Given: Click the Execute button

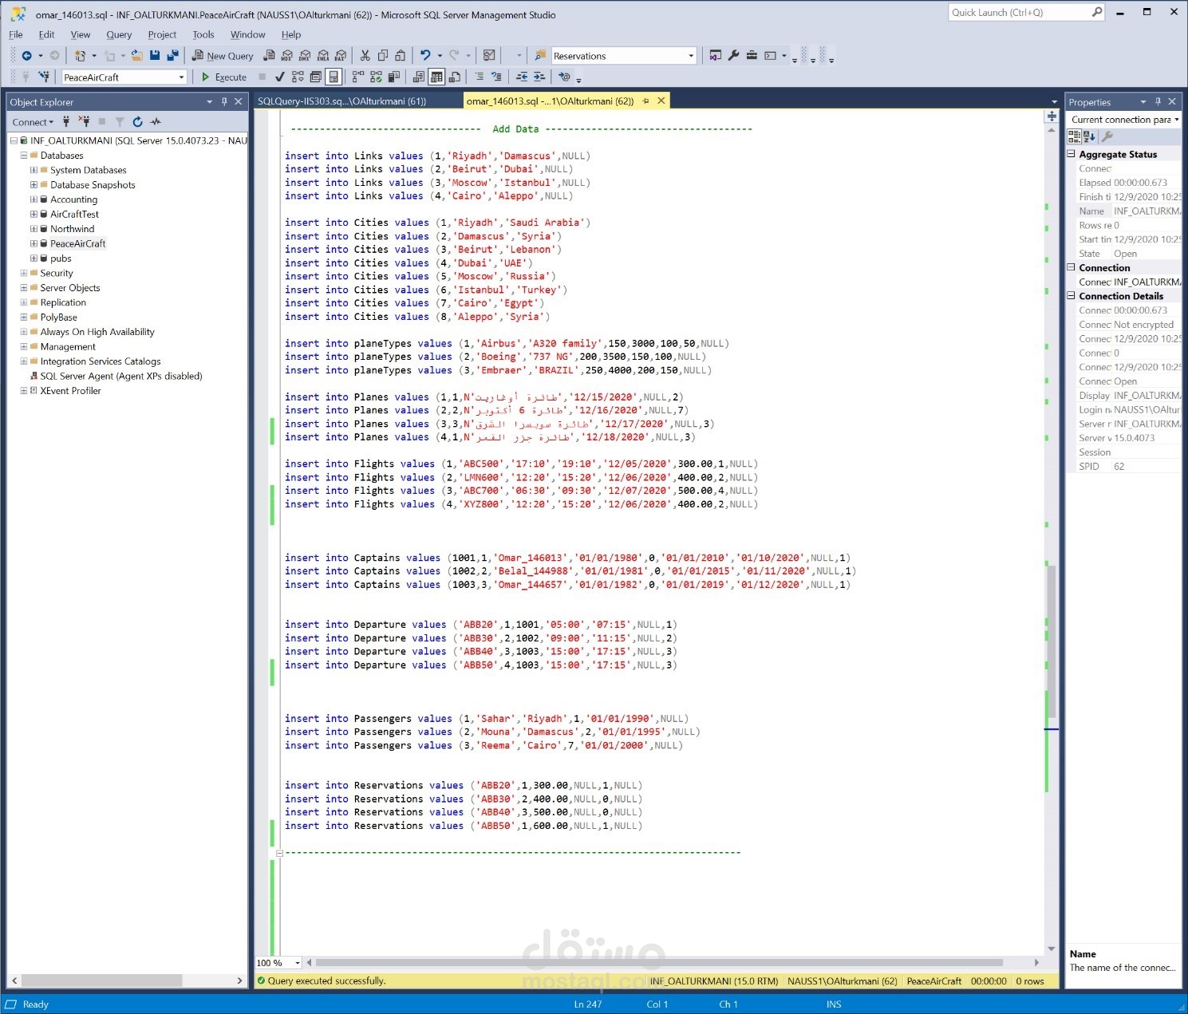Looking at the screenshot, I should click(x=223, y=77).
